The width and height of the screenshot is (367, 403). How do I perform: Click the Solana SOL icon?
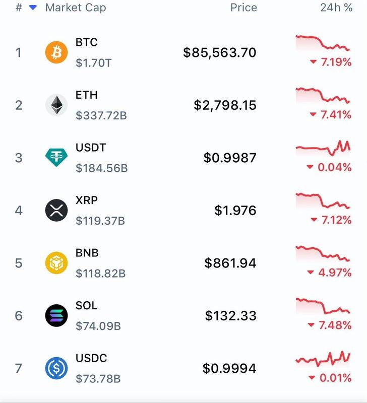56,315
